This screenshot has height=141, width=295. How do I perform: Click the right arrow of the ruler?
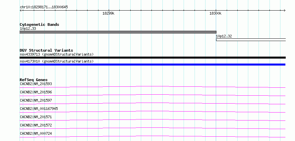click(x=284, y=10)
